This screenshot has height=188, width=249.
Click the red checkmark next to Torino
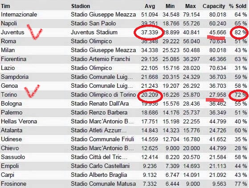tap(32, 91)
